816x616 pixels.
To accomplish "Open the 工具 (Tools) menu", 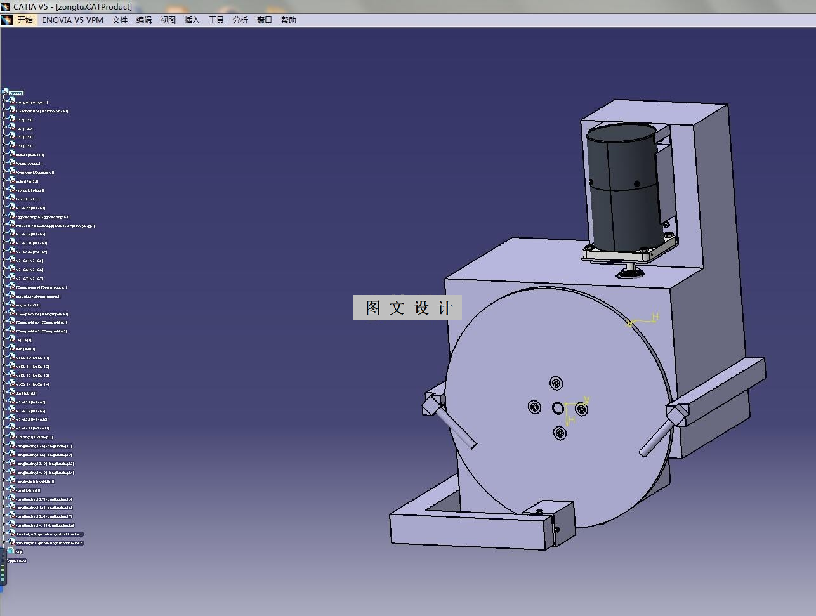I will point(216,20).
